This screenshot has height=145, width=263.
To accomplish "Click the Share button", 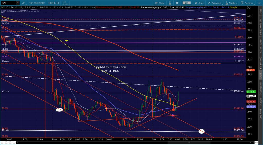I will click(159, 3).
